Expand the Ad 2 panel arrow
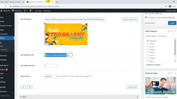This screenshot has width=177, height=99. (137, 97)
